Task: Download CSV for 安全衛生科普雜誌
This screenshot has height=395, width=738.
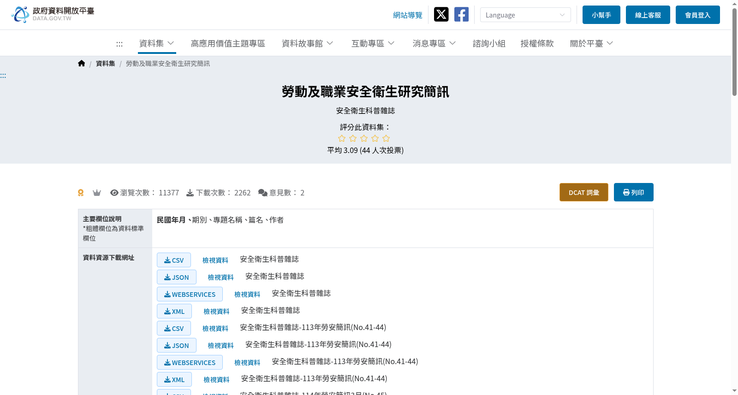Action: click(174, 260)
